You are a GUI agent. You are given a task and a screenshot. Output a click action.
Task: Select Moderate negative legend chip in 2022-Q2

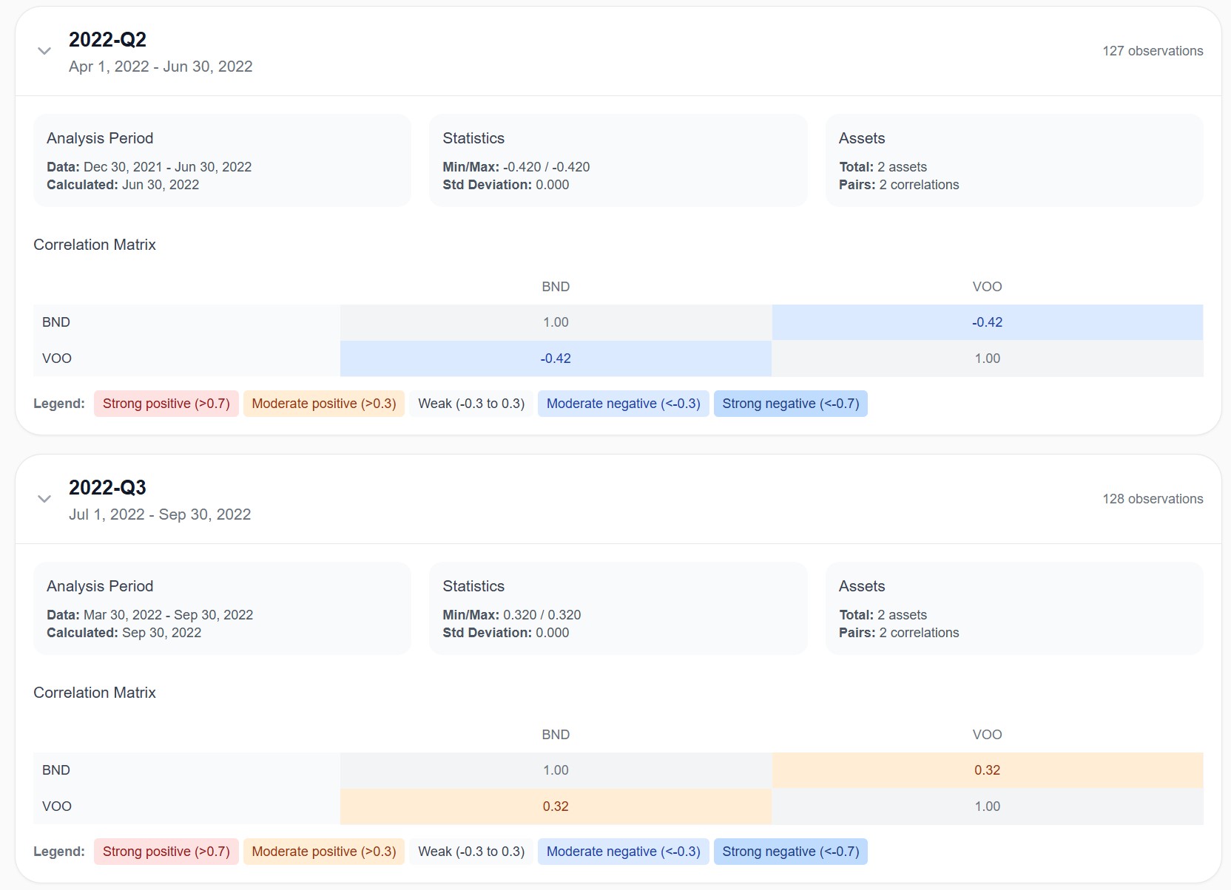(623, 404)
